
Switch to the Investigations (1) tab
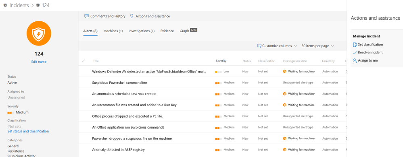[x=142, y=31]
